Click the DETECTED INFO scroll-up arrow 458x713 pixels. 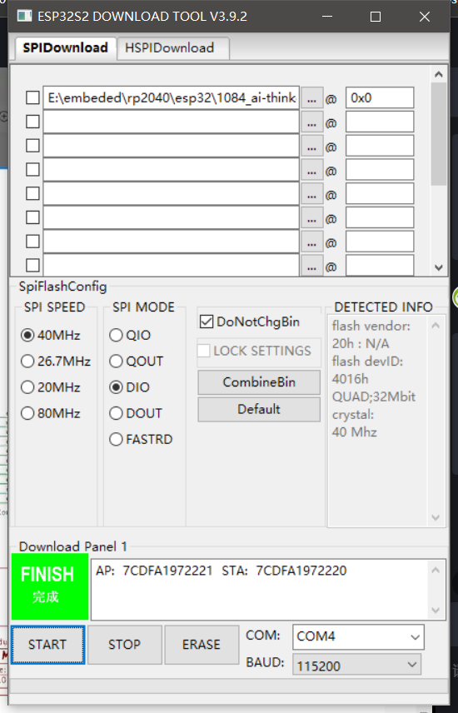click(x=436, y=325)
